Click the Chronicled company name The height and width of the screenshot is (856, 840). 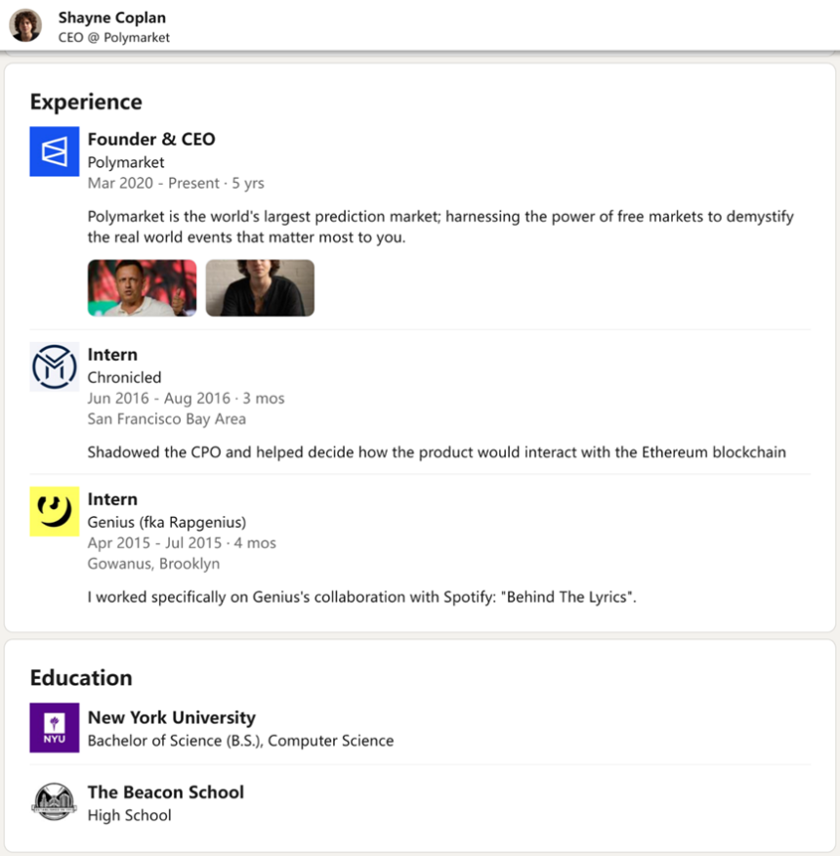(124, 377)
